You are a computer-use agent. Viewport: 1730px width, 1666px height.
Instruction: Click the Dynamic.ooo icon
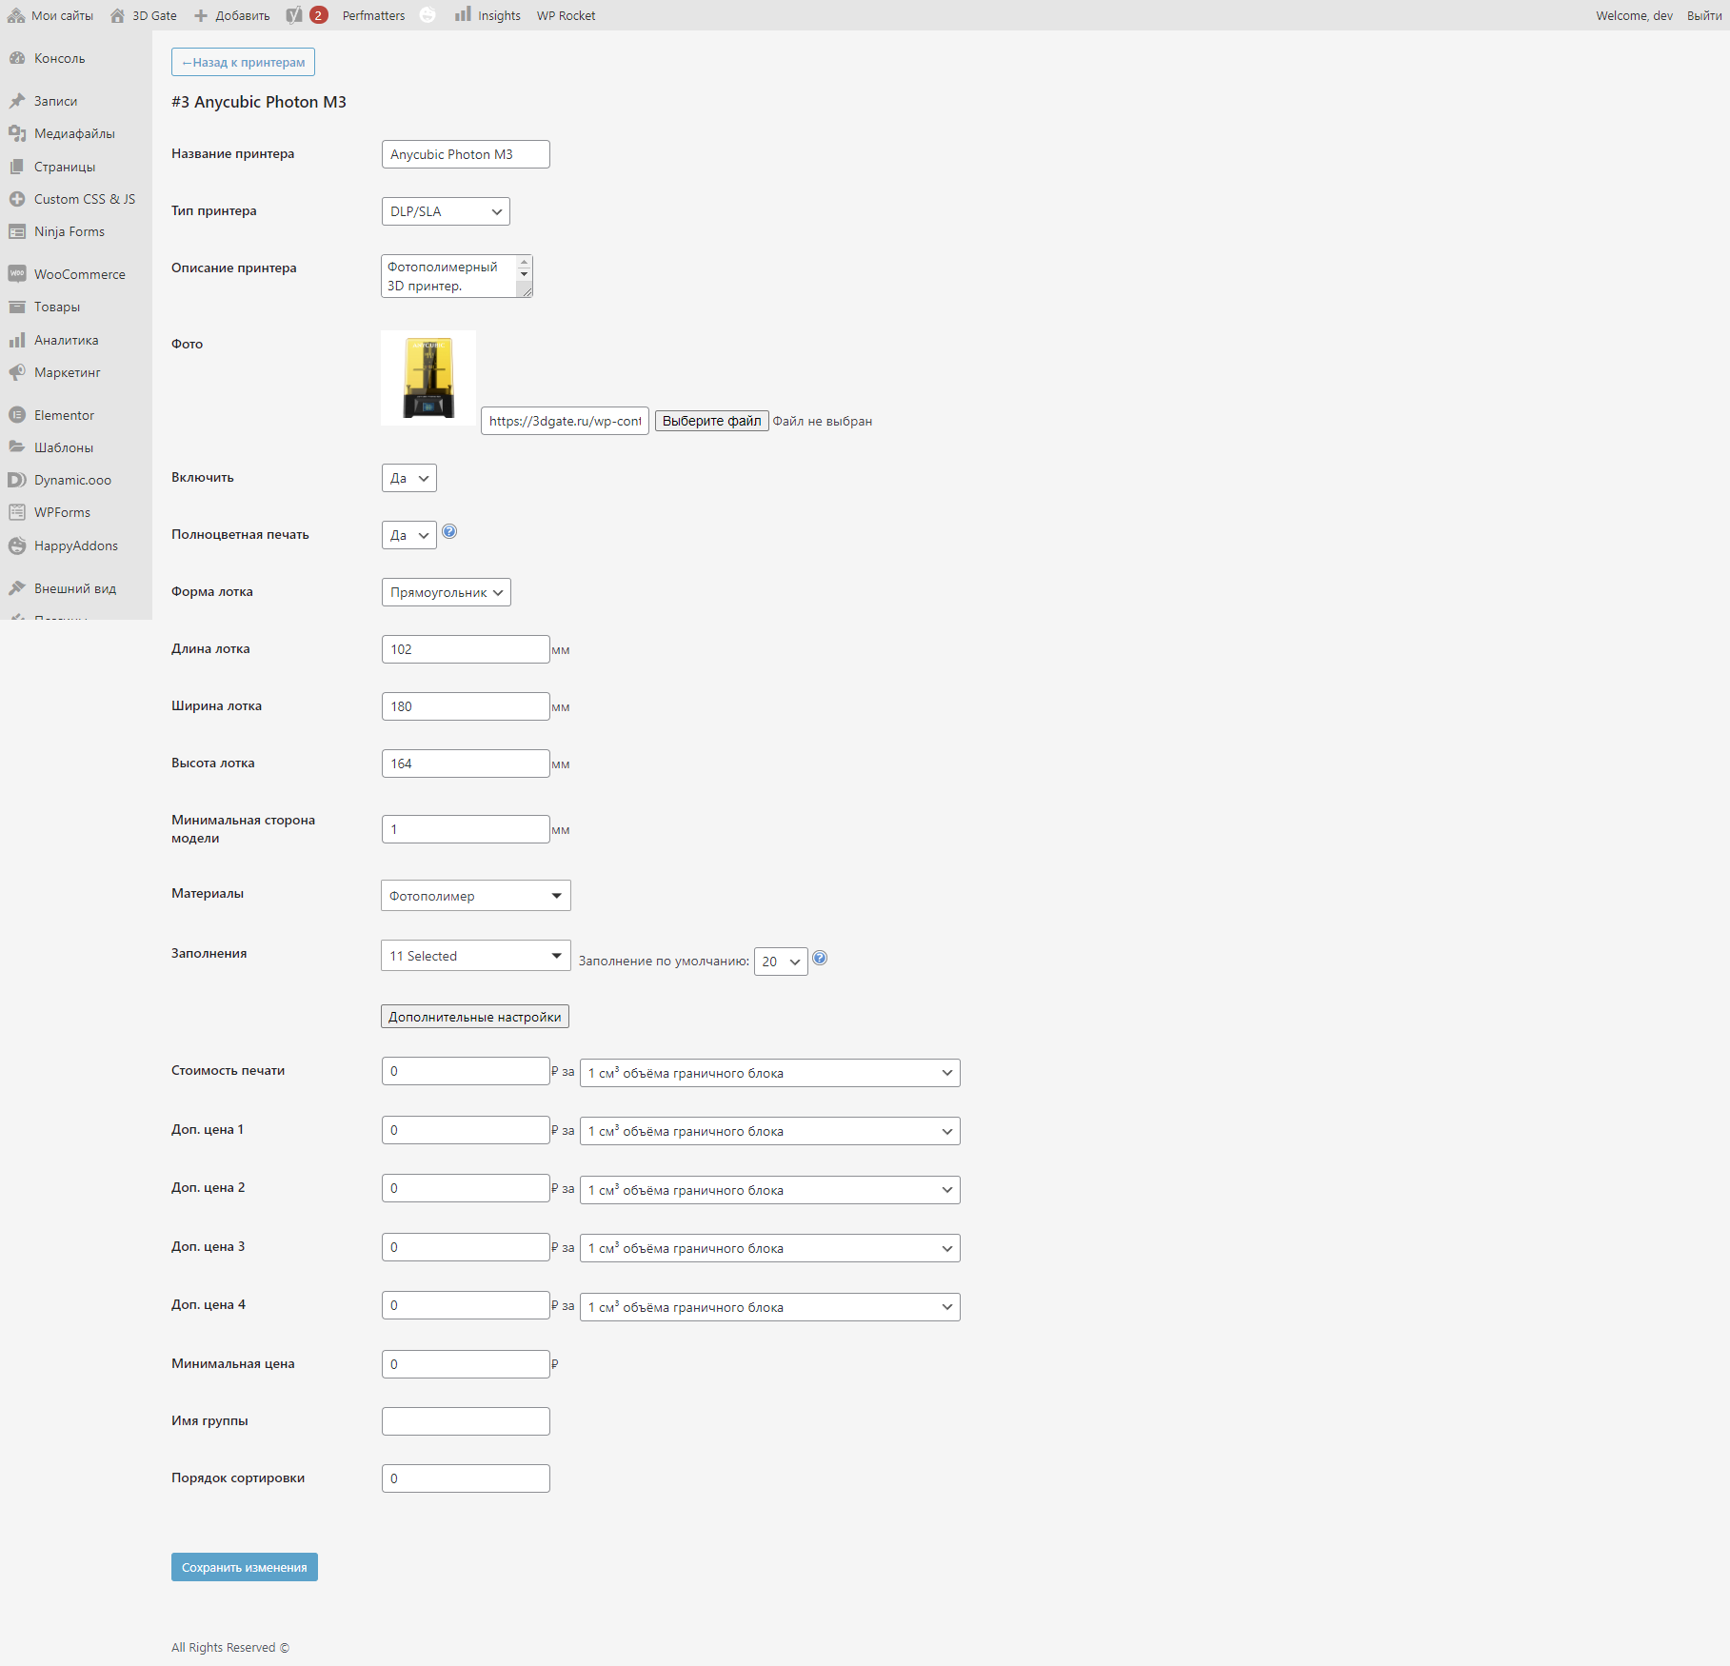[17, 480]
